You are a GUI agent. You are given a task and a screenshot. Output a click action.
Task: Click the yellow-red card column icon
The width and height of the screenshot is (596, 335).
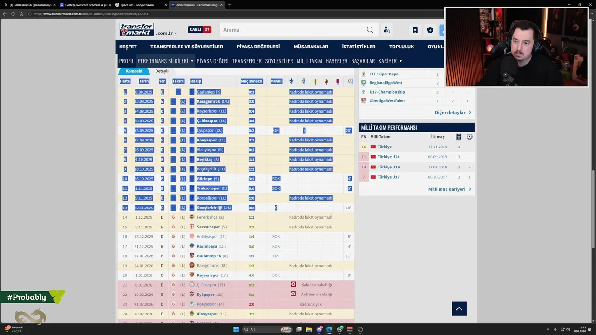[x=326, y=81]
